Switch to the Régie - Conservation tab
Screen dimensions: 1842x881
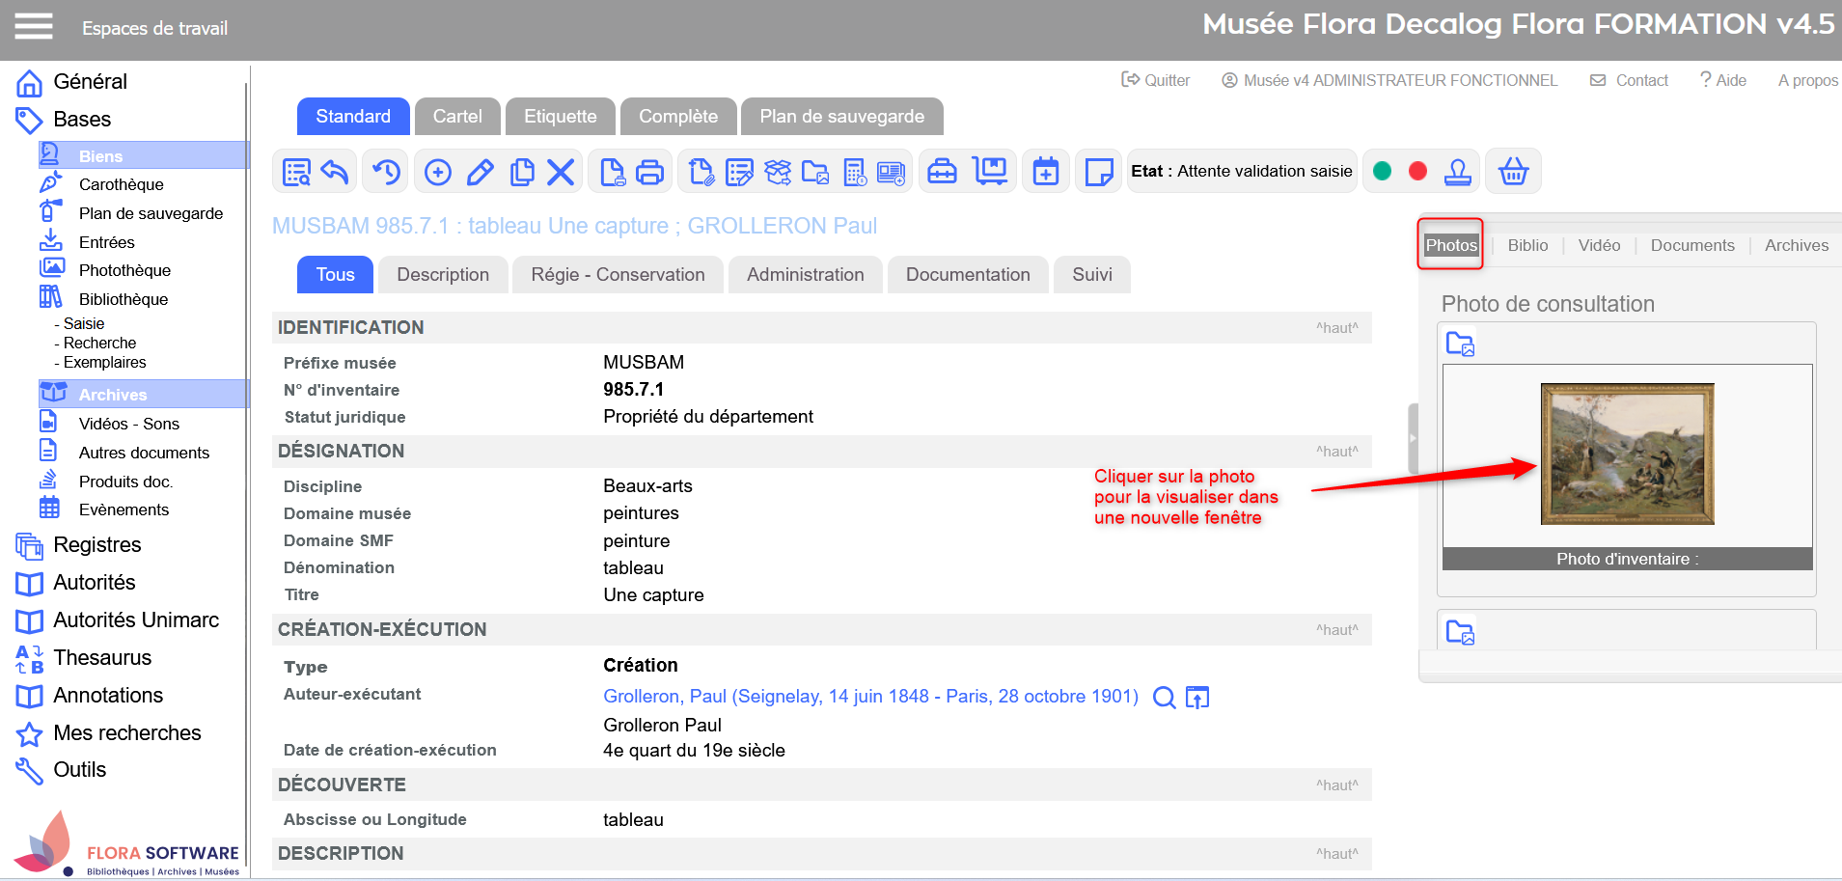point(618,275)
